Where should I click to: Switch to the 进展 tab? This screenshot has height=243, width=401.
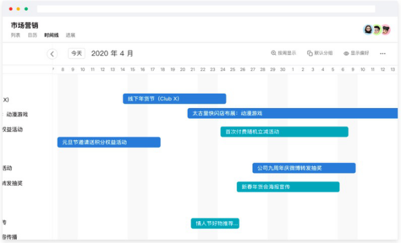(x=70, y=35)
